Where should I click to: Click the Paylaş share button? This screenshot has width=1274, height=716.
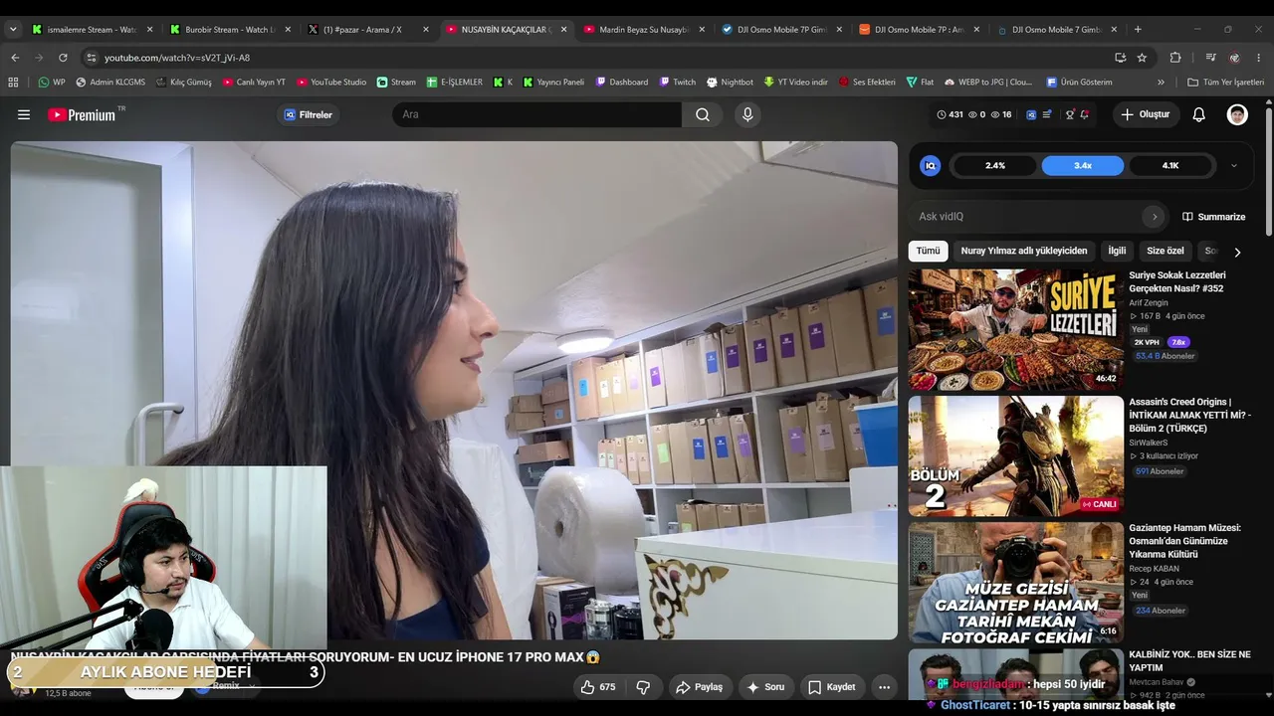[699, 687]
